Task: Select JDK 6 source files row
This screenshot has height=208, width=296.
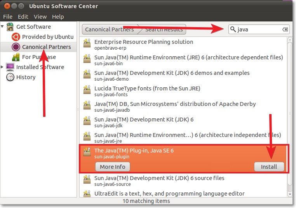Action: coord(183,181)
